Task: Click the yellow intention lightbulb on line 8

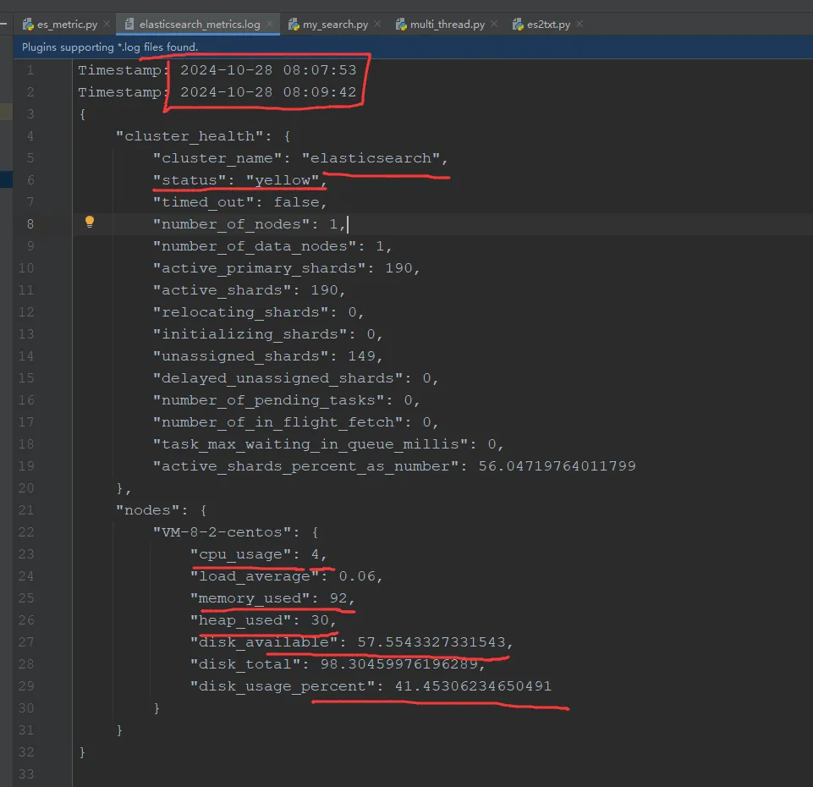Action: (90, 223)
